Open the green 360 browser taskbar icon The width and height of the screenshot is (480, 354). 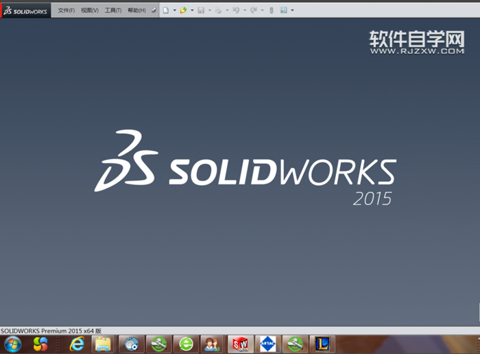tap(186, 344)
